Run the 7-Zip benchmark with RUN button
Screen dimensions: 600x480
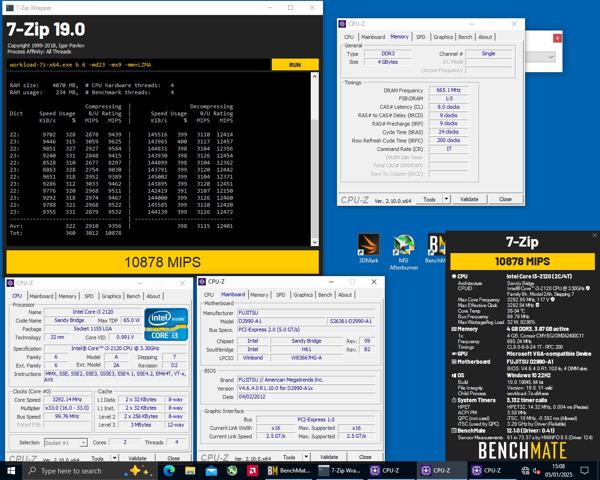pyautogui.click(x=295, y=65)
